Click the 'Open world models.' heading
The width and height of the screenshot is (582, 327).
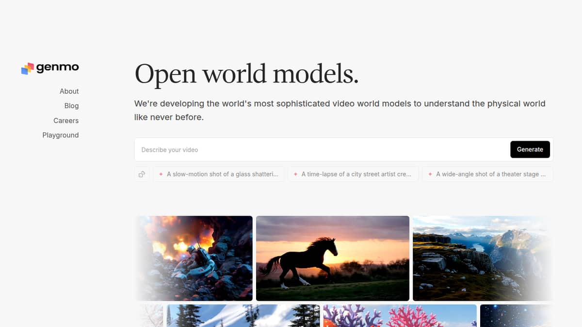246,74
